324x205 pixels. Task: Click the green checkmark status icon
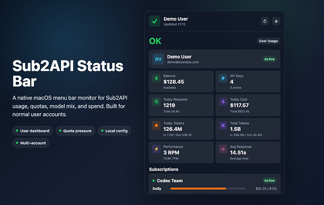pos(154,21)
